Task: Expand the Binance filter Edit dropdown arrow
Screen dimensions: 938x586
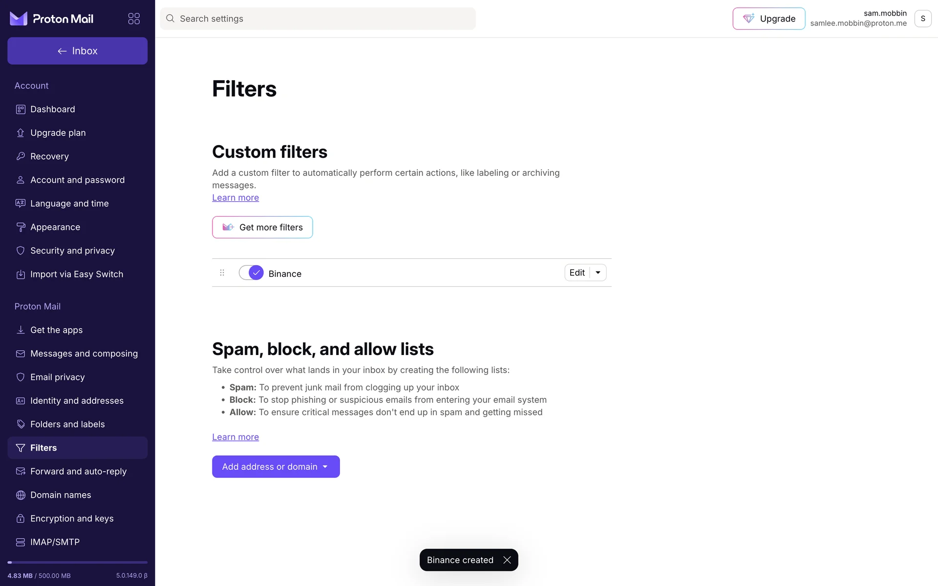Action: pyautogui.click(x=598, y=272)
